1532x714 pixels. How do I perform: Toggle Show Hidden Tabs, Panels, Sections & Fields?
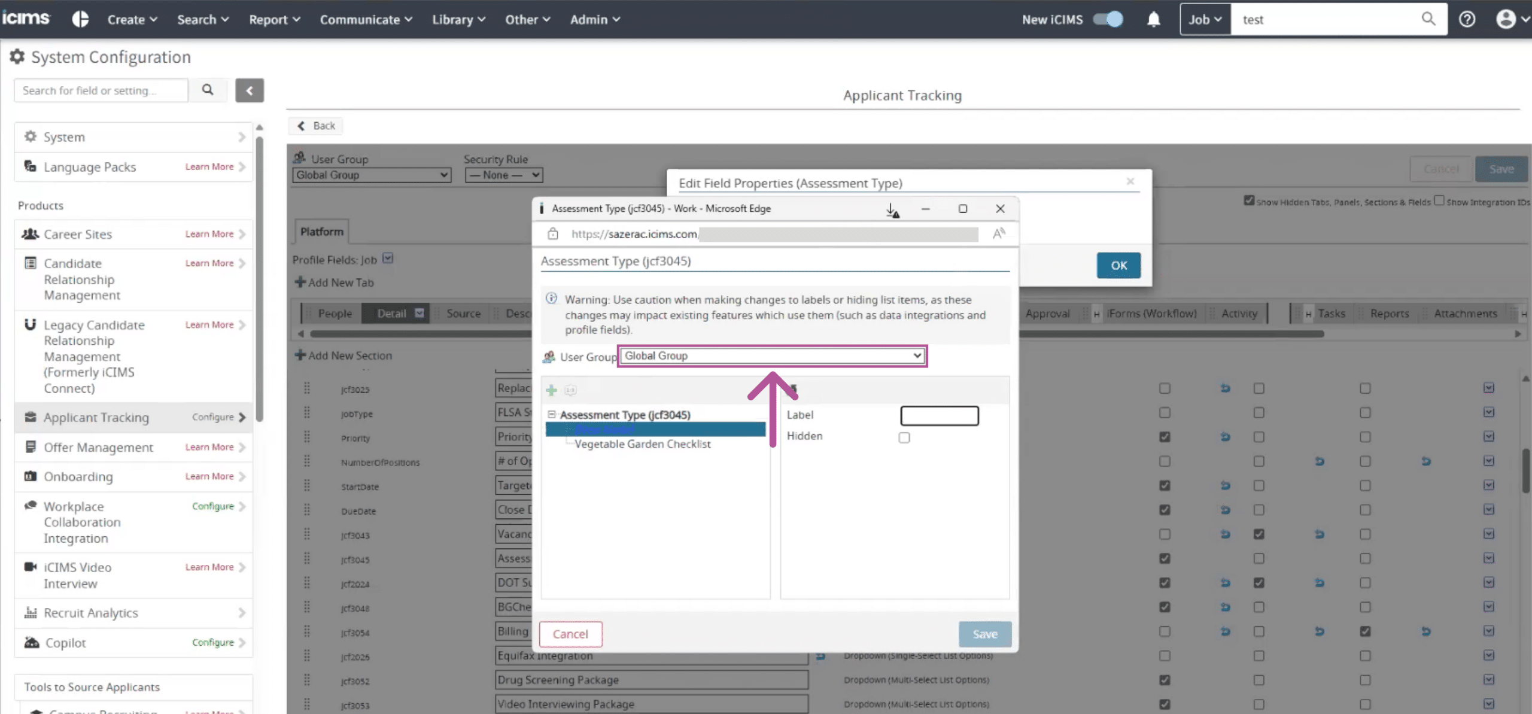1249,200
